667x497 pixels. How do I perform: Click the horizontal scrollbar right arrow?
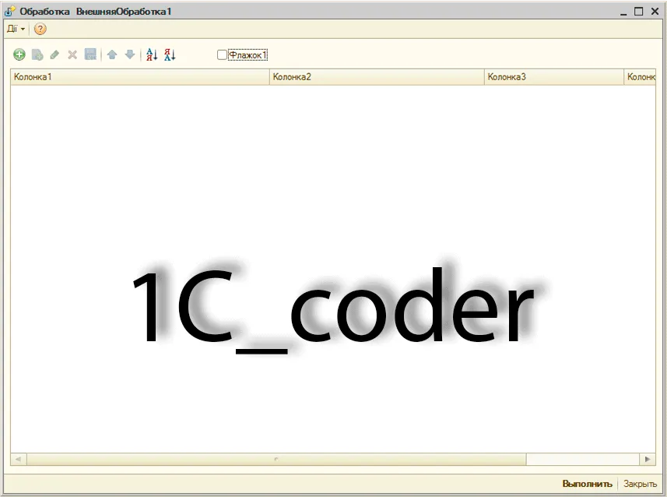(648, 459)
